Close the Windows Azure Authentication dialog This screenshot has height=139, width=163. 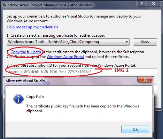(x=153, y=4)
